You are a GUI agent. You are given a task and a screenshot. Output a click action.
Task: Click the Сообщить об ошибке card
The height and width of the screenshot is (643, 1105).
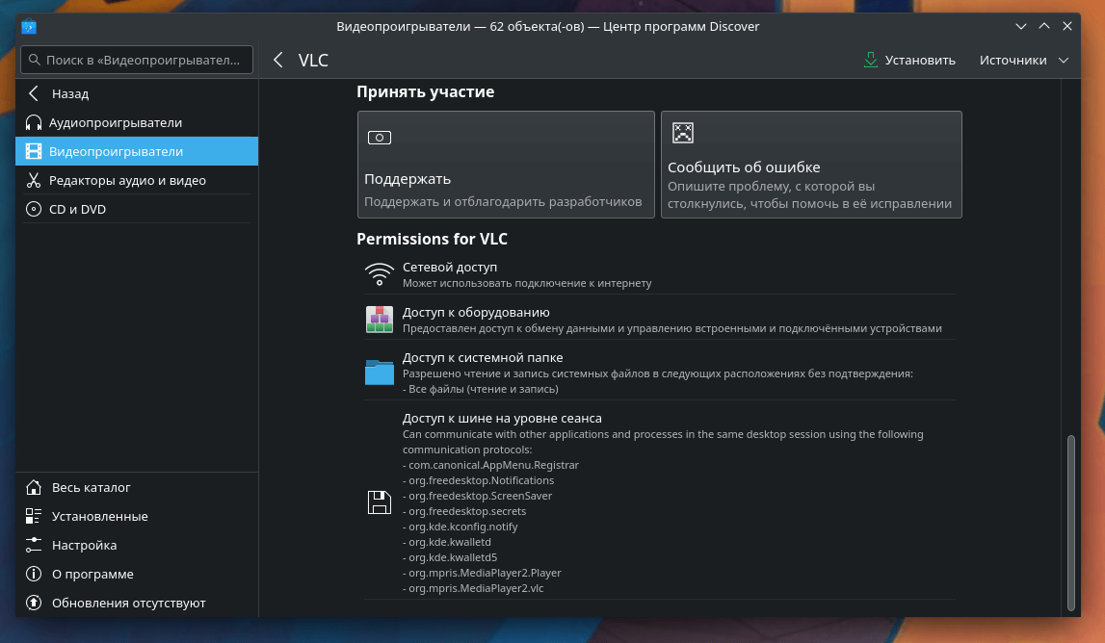click(810, 165)
